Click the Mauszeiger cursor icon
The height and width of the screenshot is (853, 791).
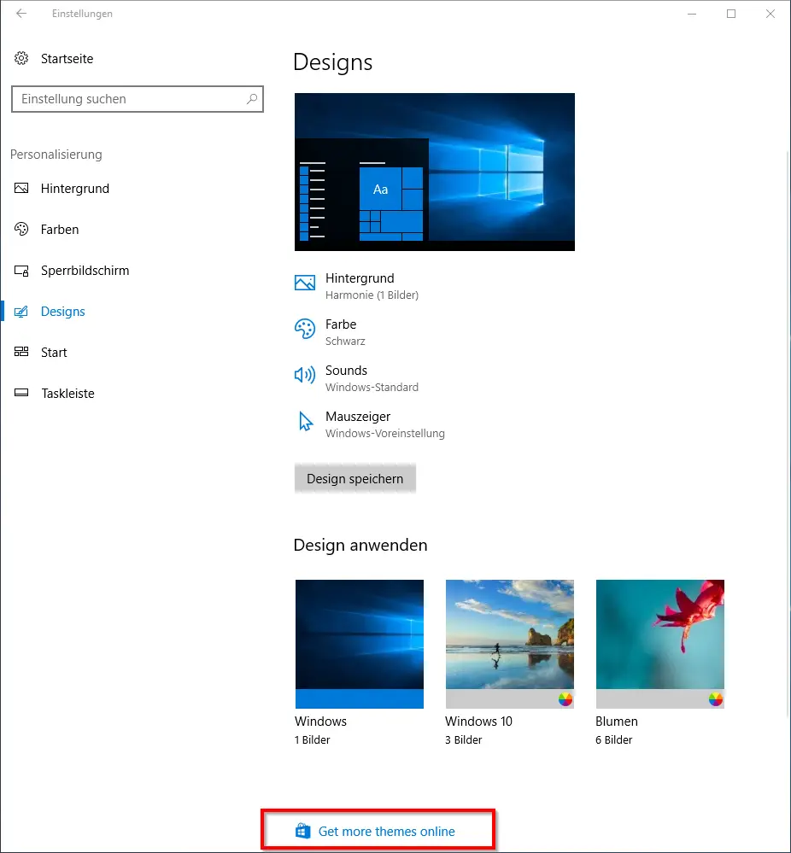pos(306,421)
